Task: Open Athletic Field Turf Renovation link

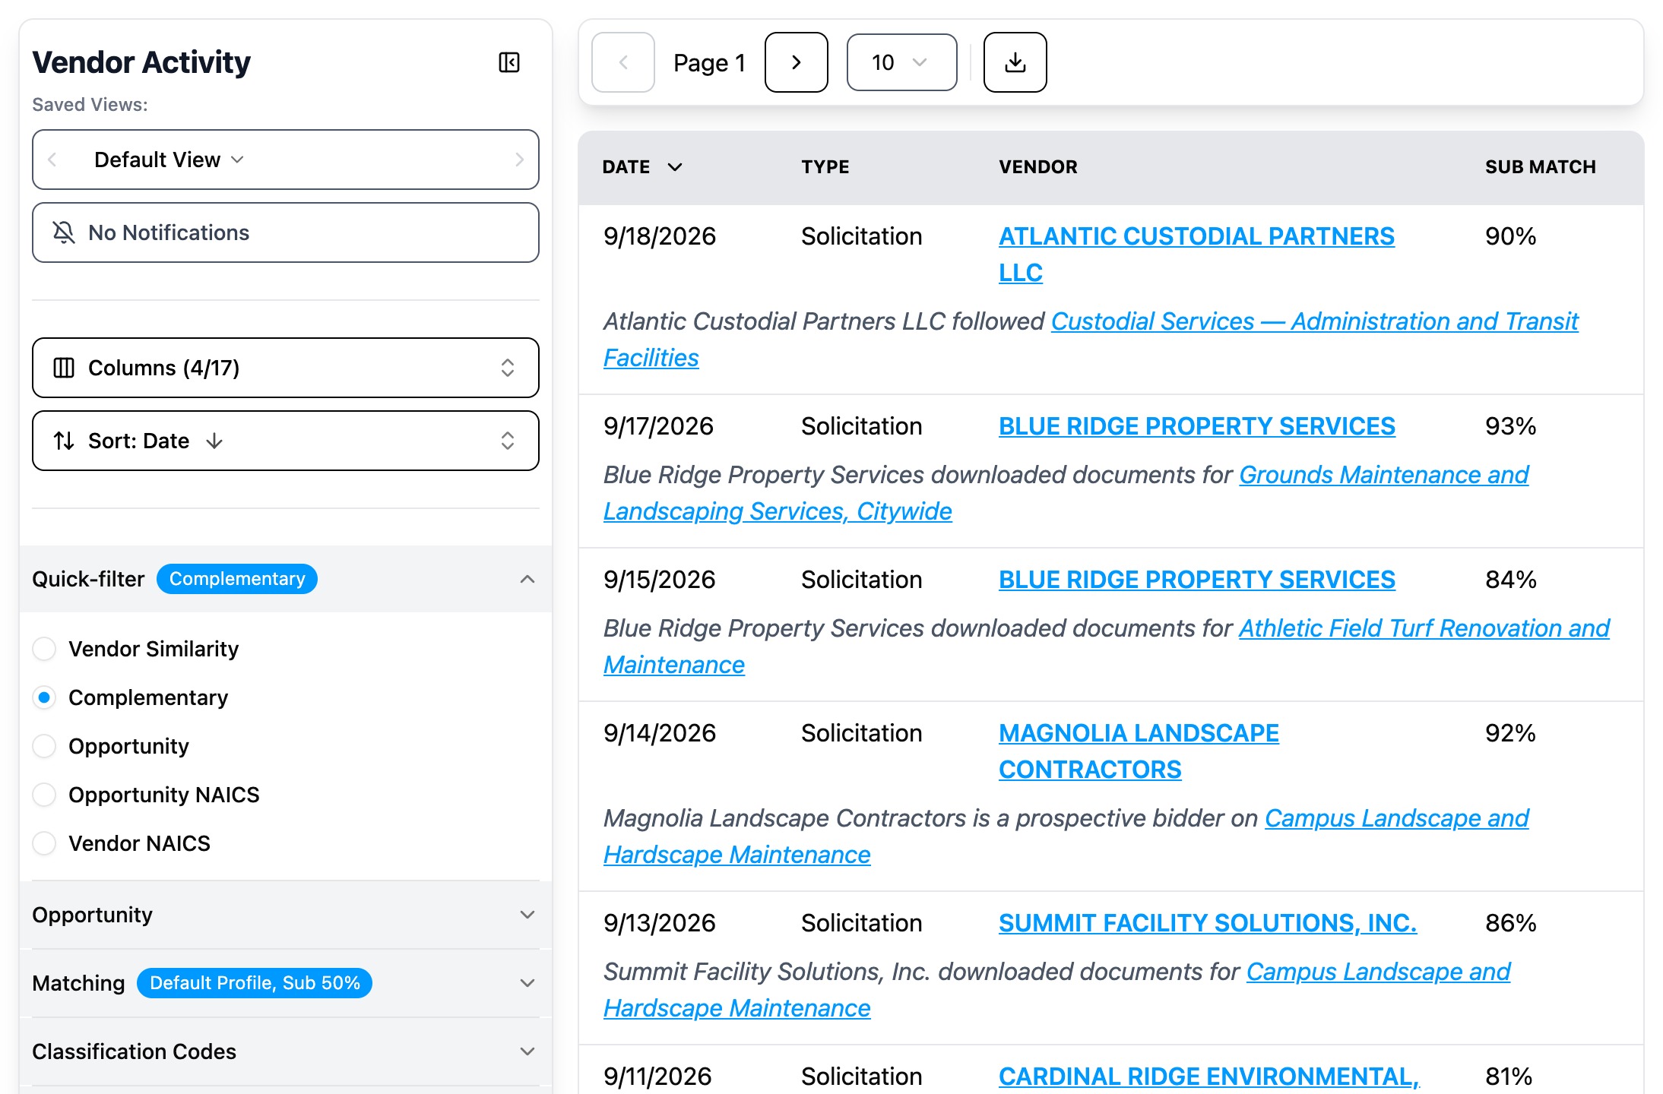Action: click(1107, 647)
